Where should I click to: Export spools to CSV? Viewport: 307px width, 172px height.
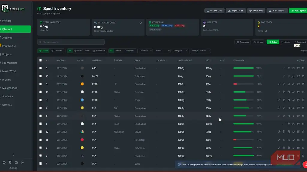[x=236, y=10]
